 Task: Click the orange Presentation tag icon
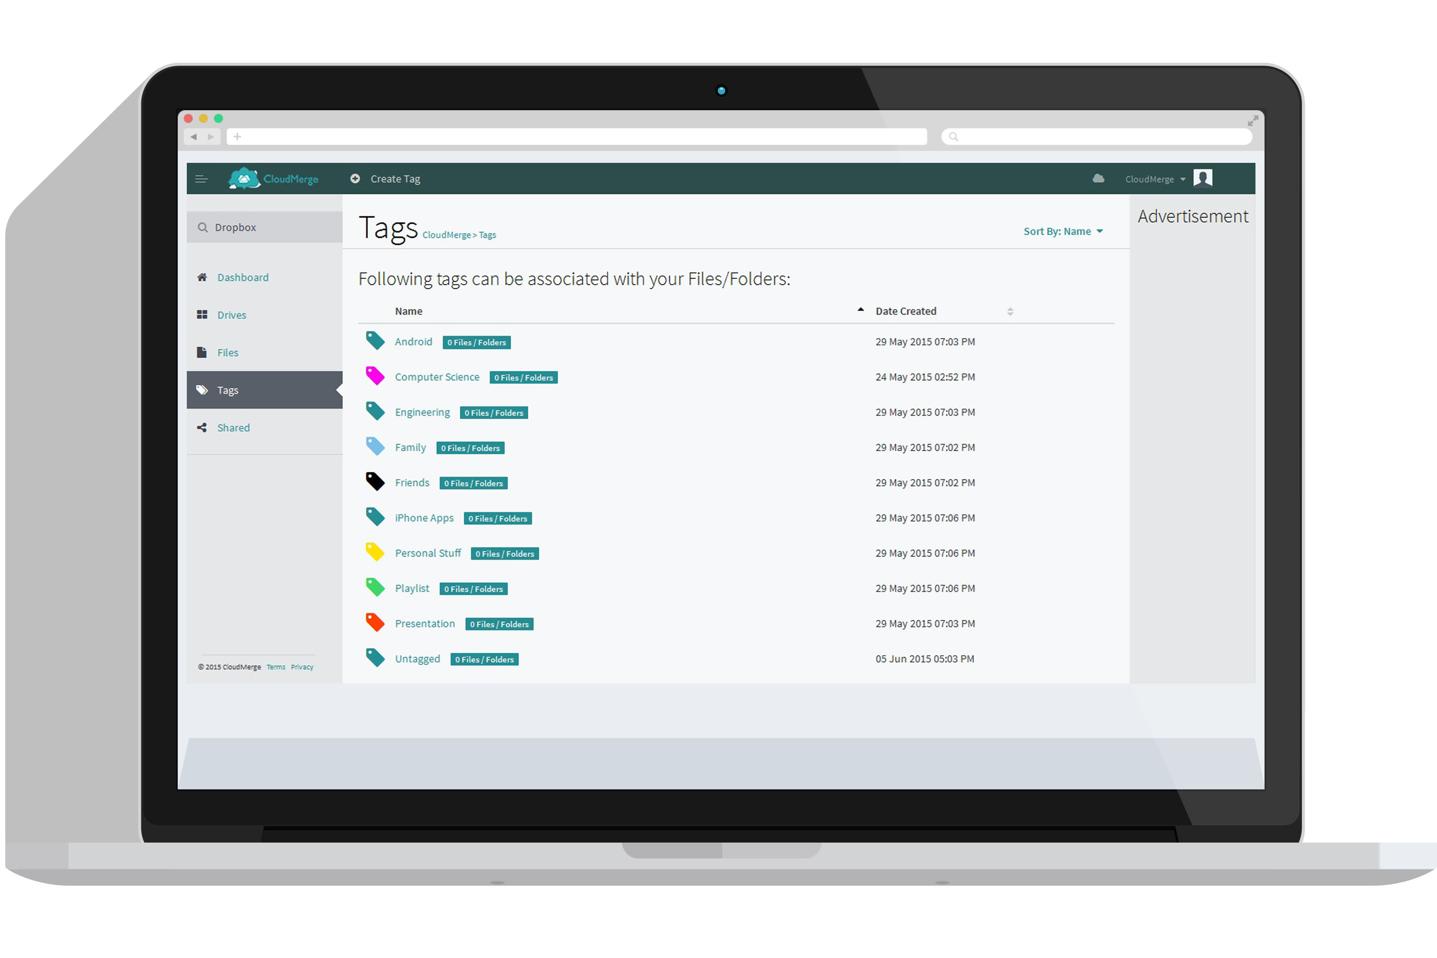coord(375,623)
